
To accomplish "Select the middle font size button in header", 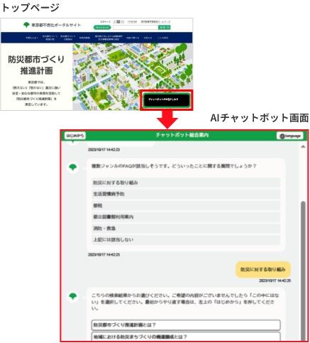I will [118, 21].
